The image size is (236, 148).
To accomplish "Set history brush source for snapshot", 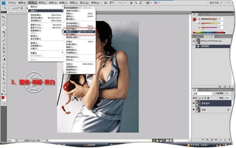I will tap(194, 41).
